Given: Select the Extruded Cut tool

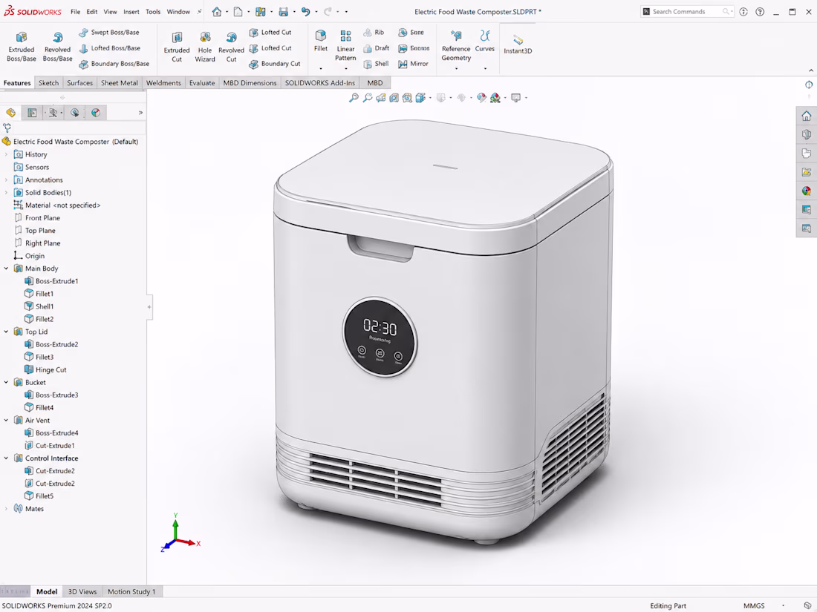Looking at the screenshot, I should point(177,46).
